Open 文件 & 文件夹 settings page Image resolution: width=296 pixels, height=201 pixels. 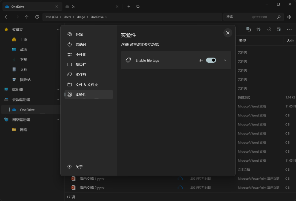point(86,85)
